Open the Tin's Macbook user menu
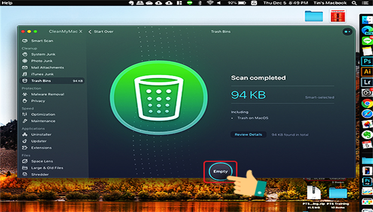This screenshot has height=212, width=373. [330, 3]
